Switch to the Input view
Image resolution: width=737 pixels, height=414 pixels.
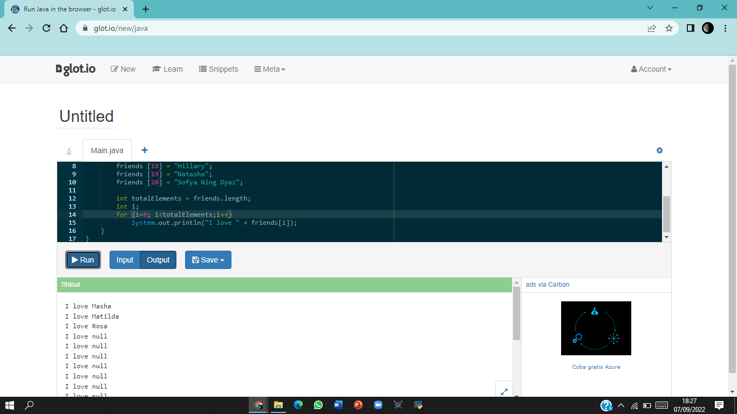[125, 260]
